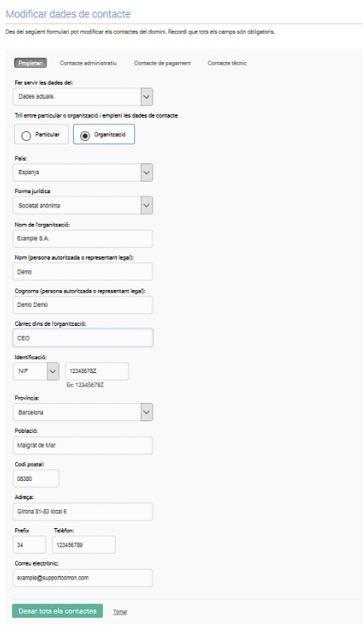Go to the Contacte tècnic tab
The image size is (363, 626).
[x=227, y=63]
